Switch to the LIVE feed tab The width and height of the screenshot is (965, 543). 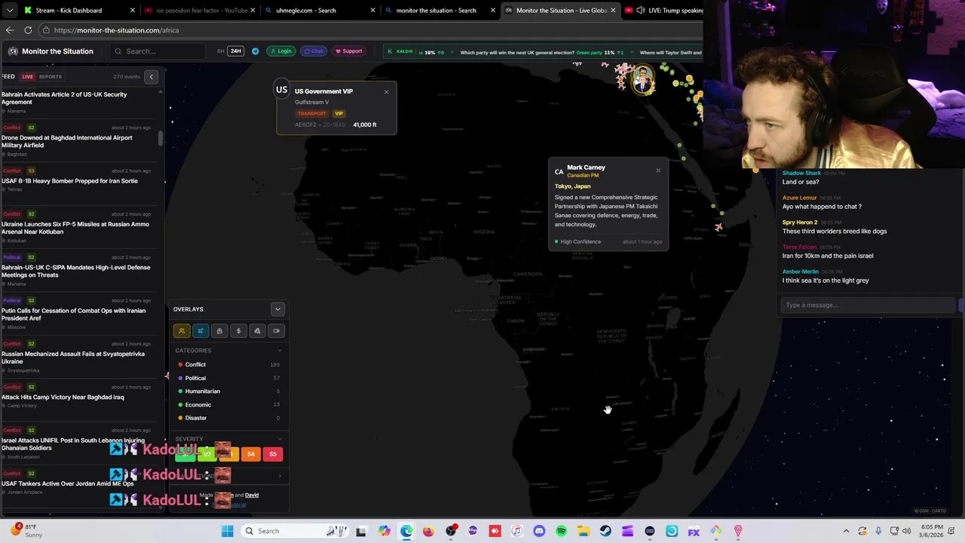tap(28, 77)
